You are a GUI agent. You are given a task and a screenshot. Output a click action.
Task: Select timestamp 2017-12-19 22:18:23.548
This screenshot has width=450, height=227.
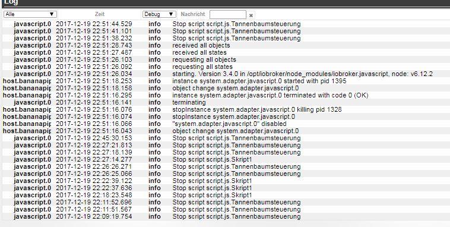94,195
